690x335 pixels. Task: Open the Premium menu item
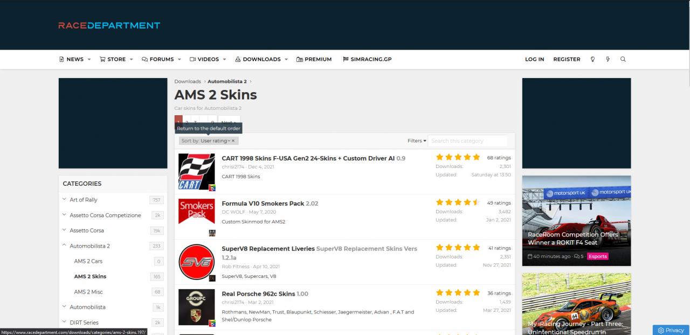[314, 59]
